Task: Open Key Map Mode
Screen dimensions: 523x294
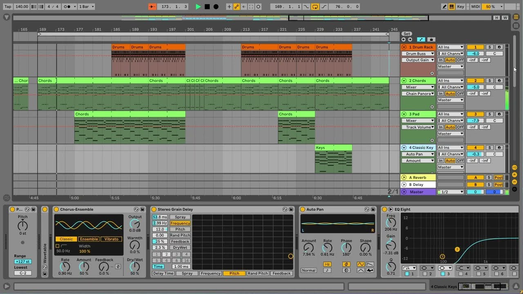Action: coord(460,7)
